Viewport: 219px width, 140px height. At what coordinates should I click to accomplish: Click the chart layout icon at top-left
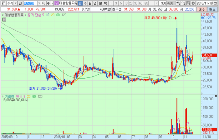pos(3,3)
